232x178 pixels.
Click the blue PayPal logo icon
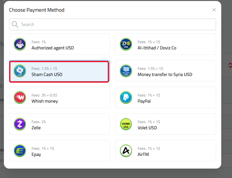pyautogui.click(x=126, y=97)
